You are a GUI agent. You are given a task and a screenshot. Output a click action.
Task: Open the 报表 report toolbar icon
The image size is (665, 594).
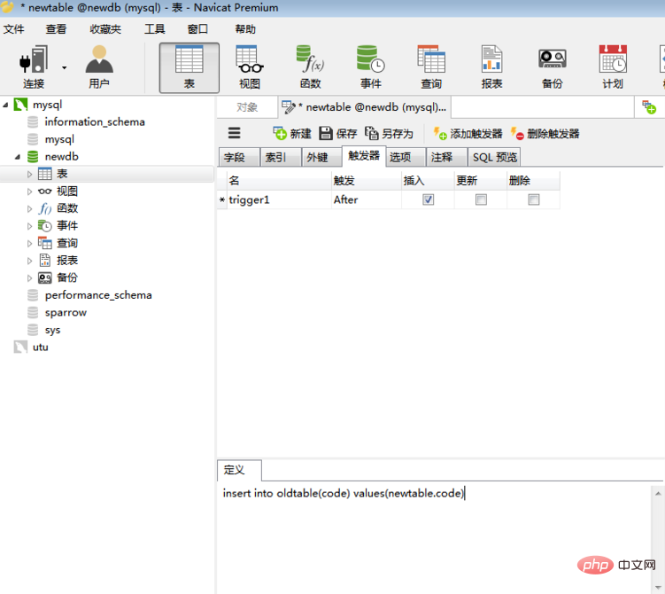click(492, 67)
